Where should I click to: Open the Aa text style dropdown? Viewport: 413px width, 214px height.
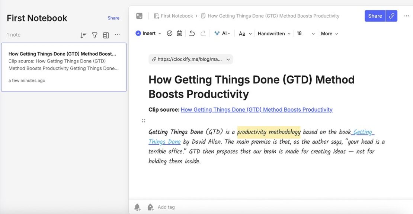point(245,33)
